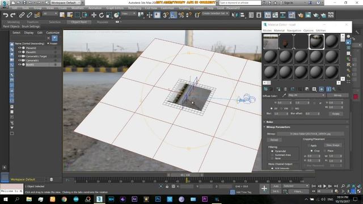363x204 pixels.
Task: Toggle Show Shaded Material in Viewport icon
Action: pyautogui.click(x=322, y=89)
